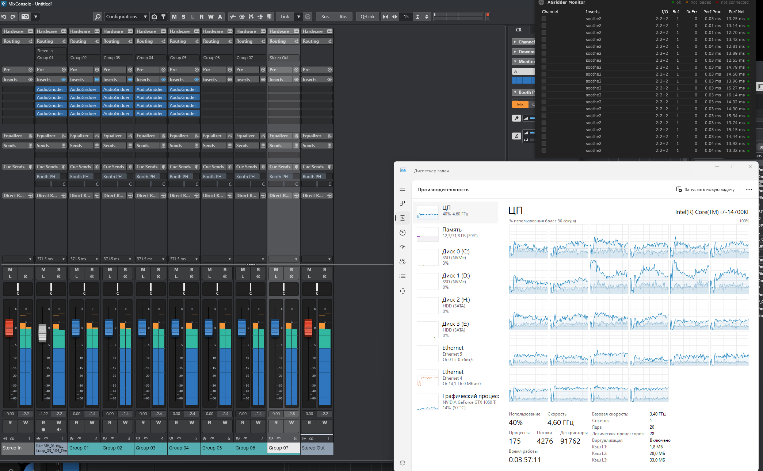
Task: Click the undo arrow in MixConsole toolbar
Action: (4, 17)
